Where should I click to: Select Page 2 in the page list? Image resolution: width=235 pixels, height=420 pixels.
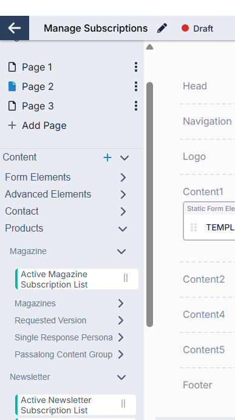coord(38,86)
